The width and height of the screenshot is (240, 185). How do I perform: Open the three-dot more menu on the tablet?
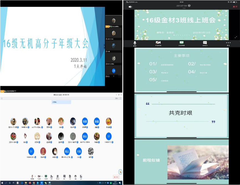pos(228,43)
